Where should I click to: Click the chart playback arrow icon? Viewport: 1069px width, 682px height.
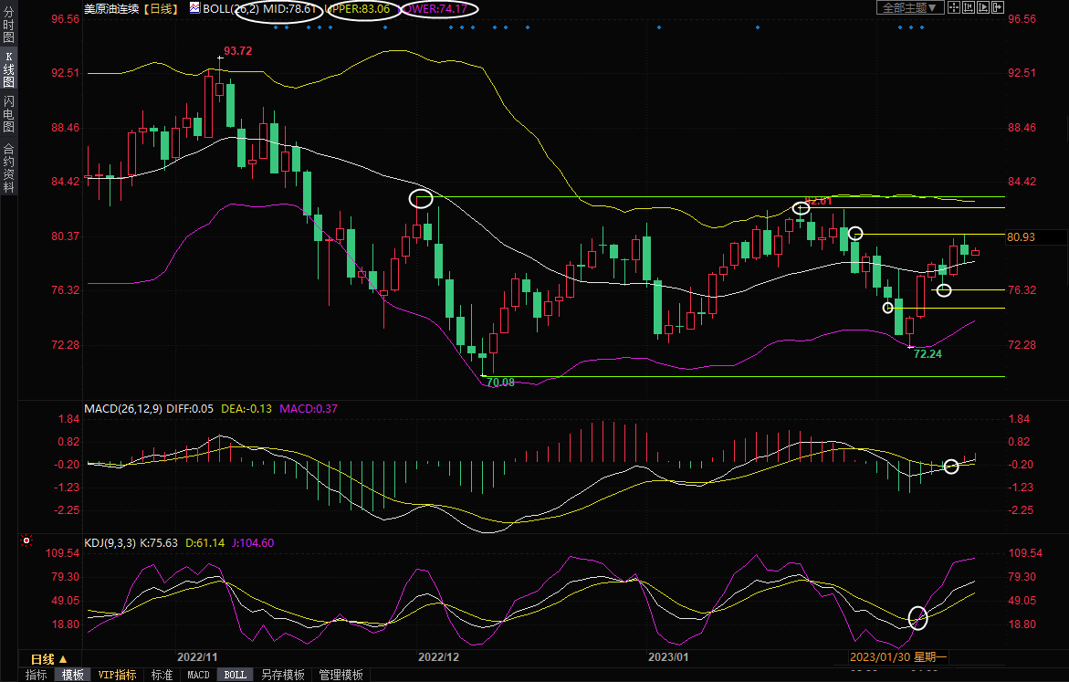click(x=982, y=7)
